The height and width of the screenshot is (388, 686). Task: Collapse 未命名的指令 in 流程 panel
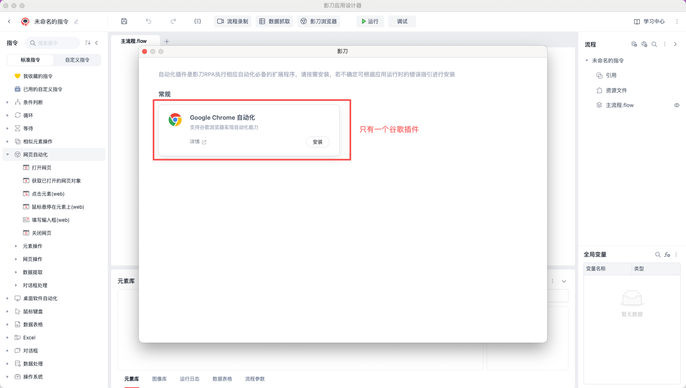587,60
